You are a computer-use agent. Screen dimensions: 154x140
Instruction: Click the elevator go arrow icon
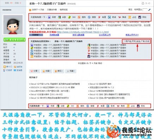[149, 10]
